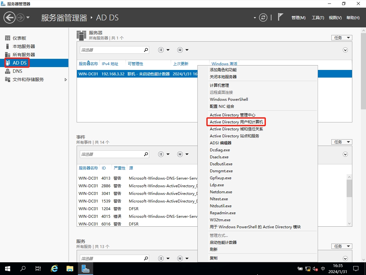Open list view options dropdown in Servers
This screenshot has height=275, width=366.
pos(164,50)
